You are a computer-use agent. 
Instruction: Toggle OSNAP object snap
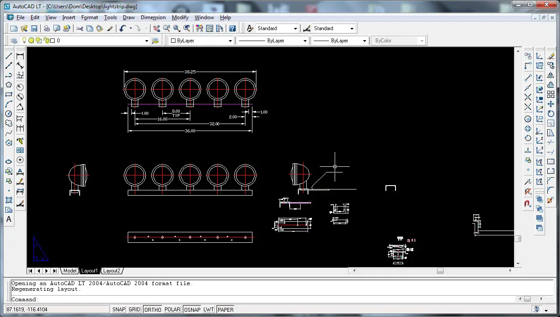click(192, 310)
